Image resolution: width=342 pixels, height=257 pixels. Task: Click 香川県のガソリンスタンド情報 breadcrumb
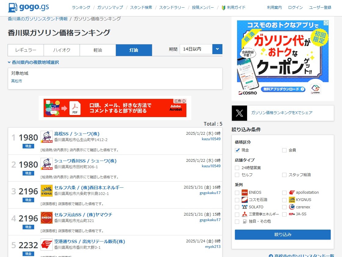[x=38, y=19]
